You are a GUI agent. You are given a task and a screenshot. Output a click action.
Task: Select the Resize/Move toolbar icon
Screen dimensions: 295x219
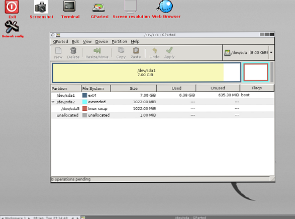tap(97, 51)
